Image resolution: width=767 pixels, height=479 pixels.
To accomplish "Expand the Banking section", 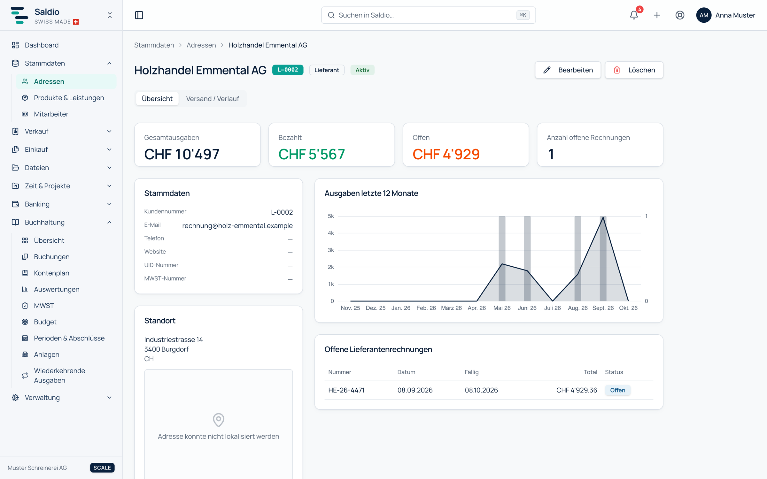I will 61,204.
